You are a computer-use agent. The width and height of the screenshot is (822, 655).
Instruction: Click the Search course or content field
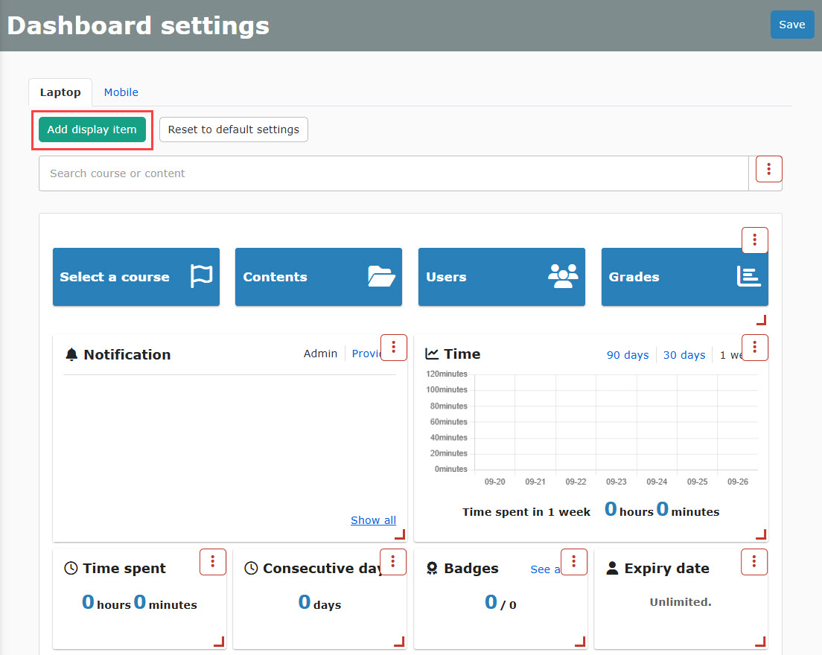393,173
